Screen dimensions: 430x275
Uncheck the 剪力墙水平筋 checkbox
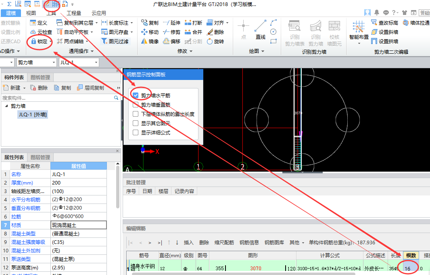pyautogui.click(x=136, y=95)
